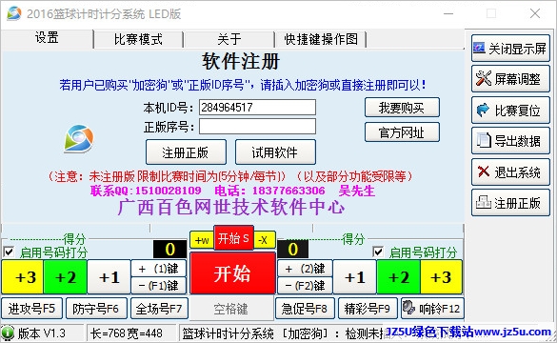The width and height of the screenshot is (557, 343).
Task: Add 3 points for left team
Action: click(23, 277)
